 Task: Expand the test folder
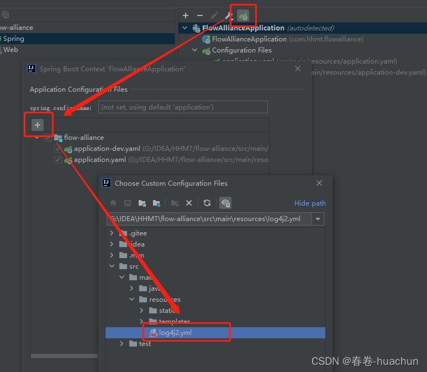pyautogui.click(x=122, y=344)
